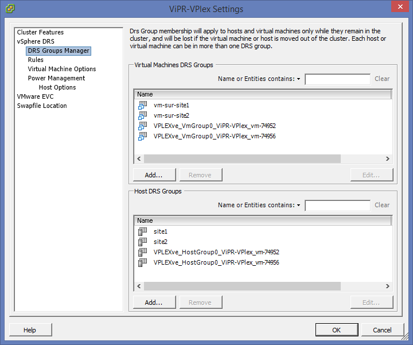The image size is (413, 345).
Task: Click the vm-sur-site2 VM group icon
Action: [x=143, y=116]
